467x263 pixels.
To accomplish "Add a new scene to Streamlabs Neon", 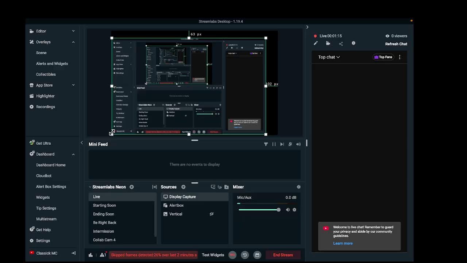I will click(x=132, y=187).
